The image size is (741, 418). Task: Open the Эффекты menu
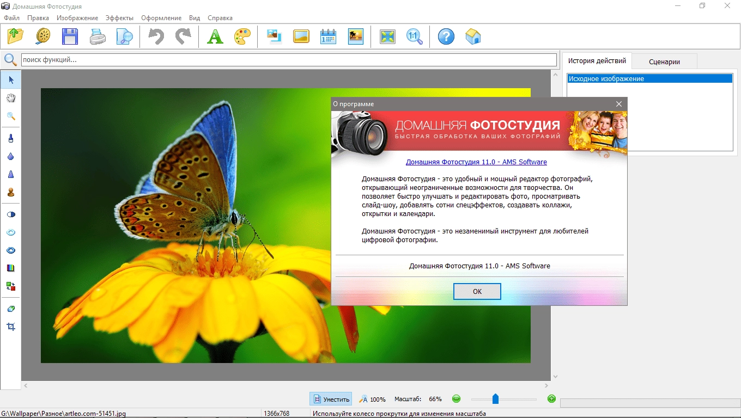119,18
